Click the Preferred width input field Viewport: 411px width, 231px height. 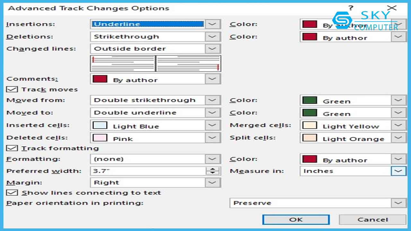click(148, 171)
